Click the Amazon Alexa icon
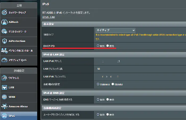This screenshot has height=120, width=186. pyautogui.click(x=5, y=107)
